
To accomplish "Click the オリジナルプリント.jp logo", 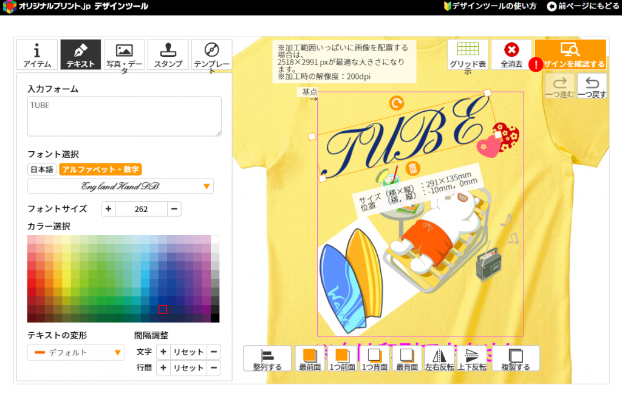I will 75,6.
